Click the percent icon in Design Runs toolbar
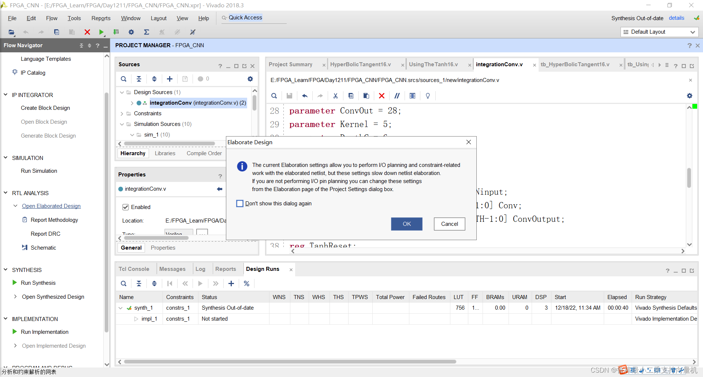Image resolution: width=703 pixels, height=377 pixels. pyautogui.click(x=246, y=284)
